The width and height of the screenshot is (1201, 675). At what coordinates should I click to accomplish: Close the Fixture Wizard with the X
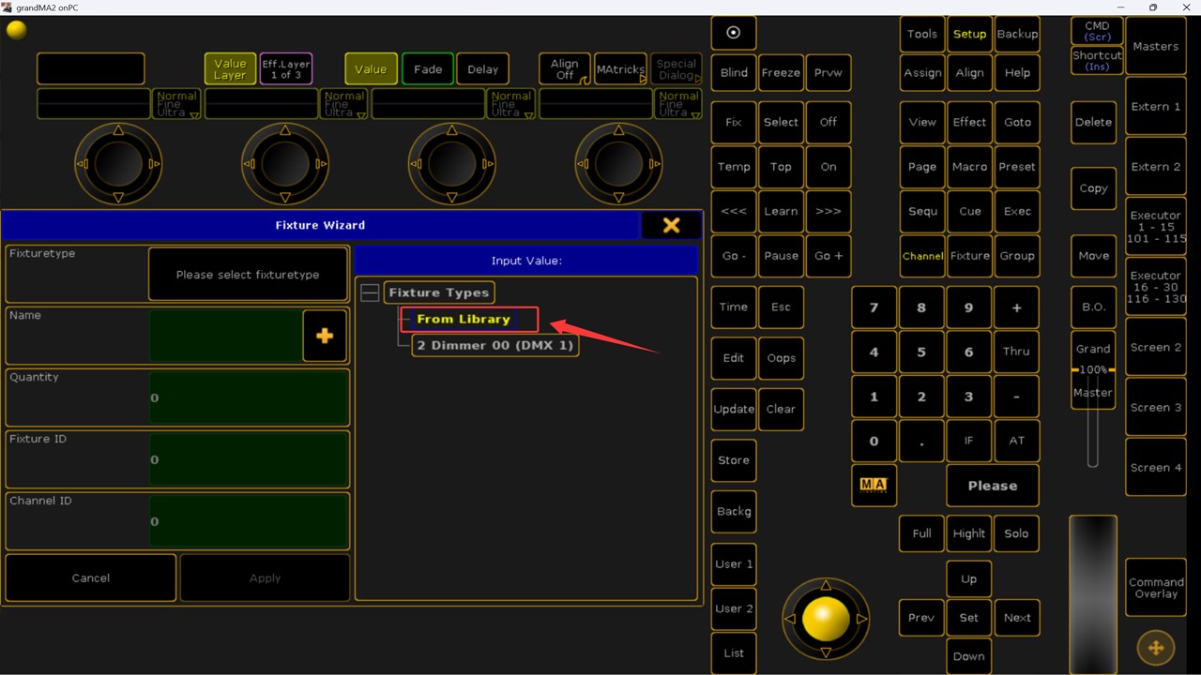[x=671, y=225]
